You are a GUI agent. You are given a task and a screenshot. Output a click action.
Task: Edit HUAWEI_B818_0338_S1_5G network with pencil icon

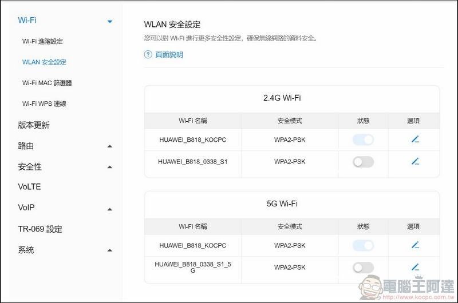(415, 267)
